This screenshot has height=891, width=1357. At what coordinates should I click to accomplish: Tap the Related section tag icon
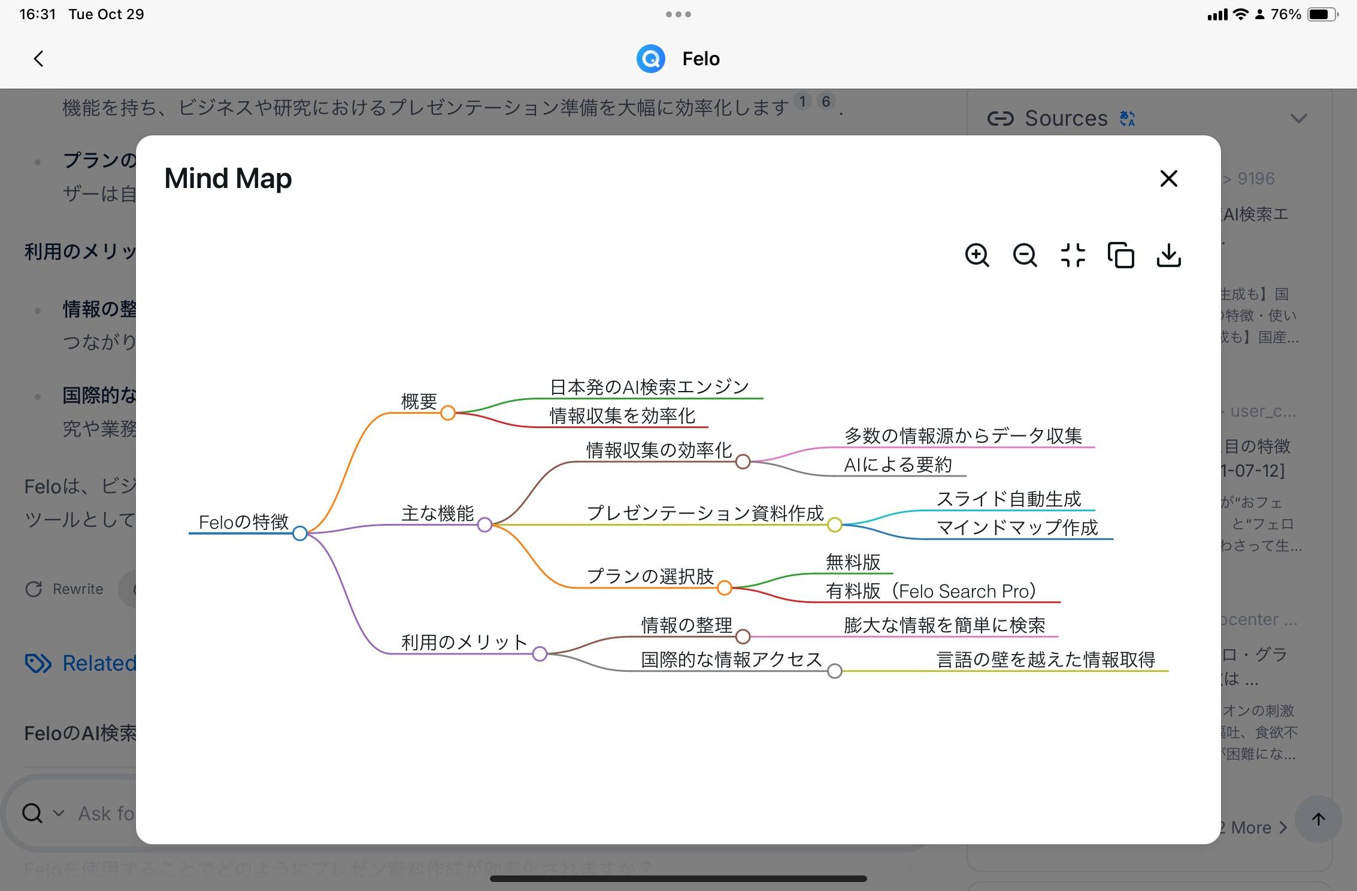(x=38, y=663)
